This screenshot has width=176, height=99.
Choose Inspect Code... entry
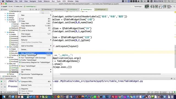pyautogui.click(x=35, y=36)
